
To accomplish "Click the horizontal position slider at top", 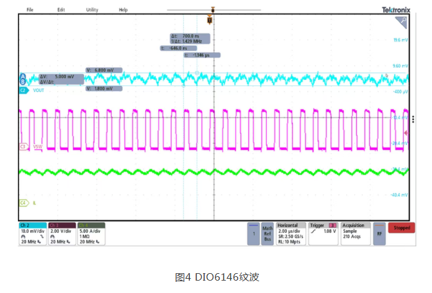I will click(x=213, y=10).
